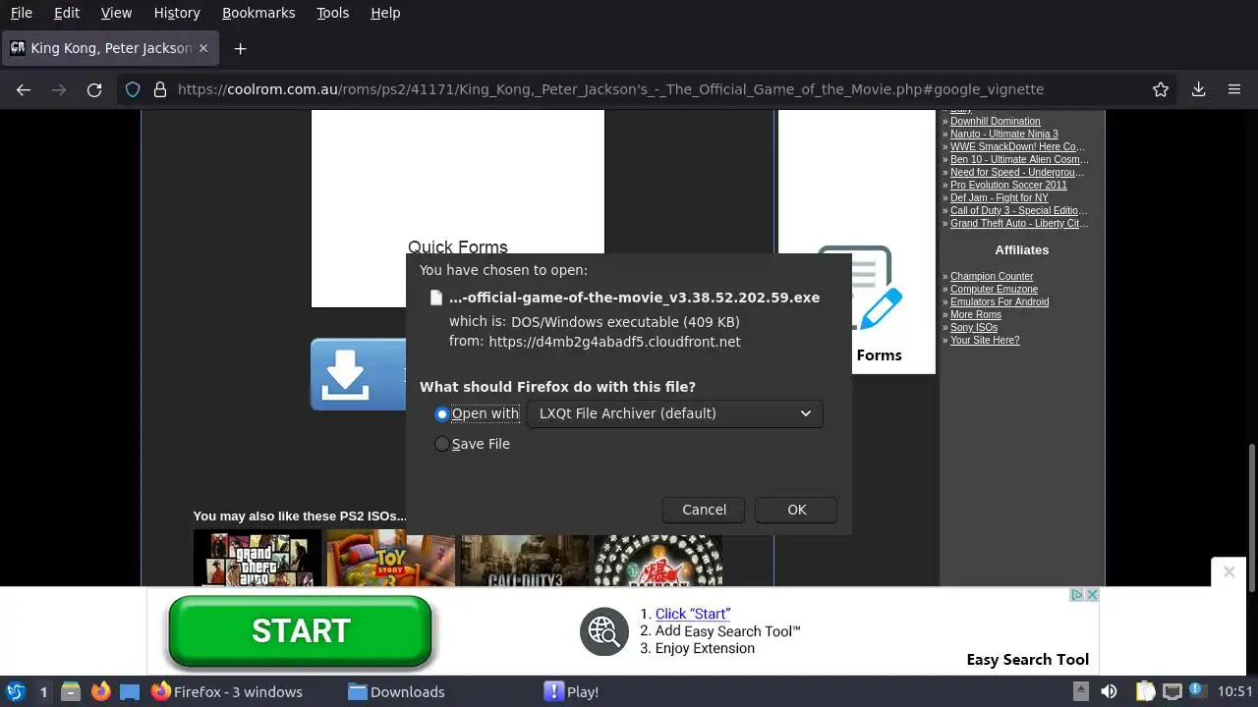Open the View menu
Screen dimensions: 1258x707
(x=116, y=13)
